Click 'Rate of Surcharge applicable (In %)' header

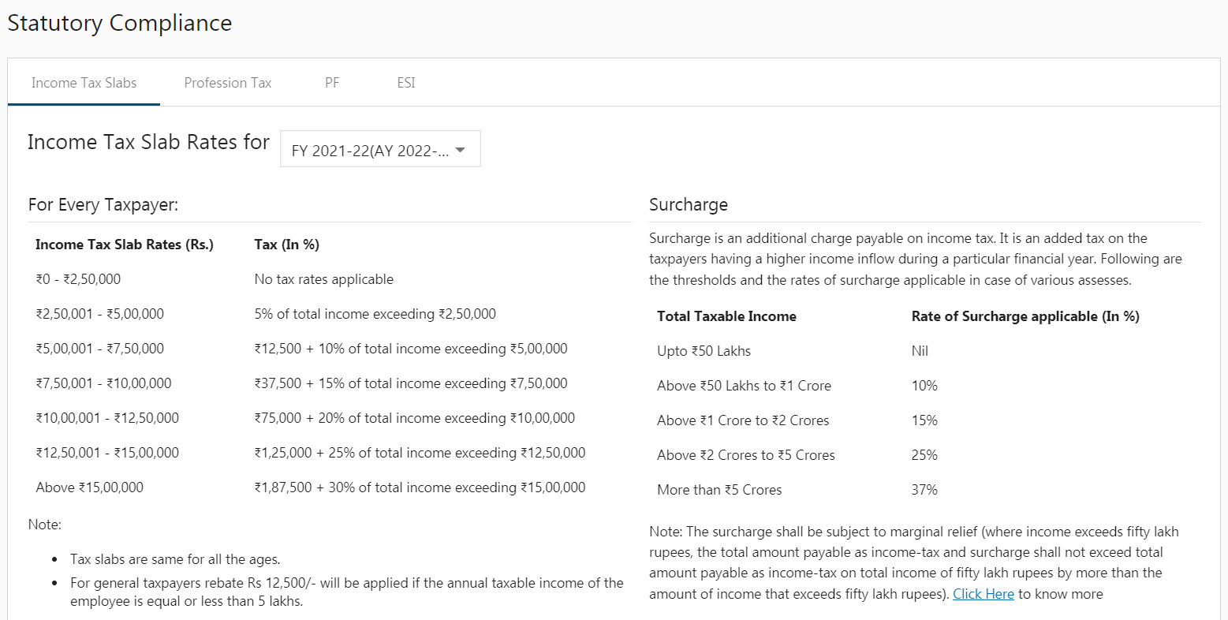pyautogui.click(x=1025, y=316)
